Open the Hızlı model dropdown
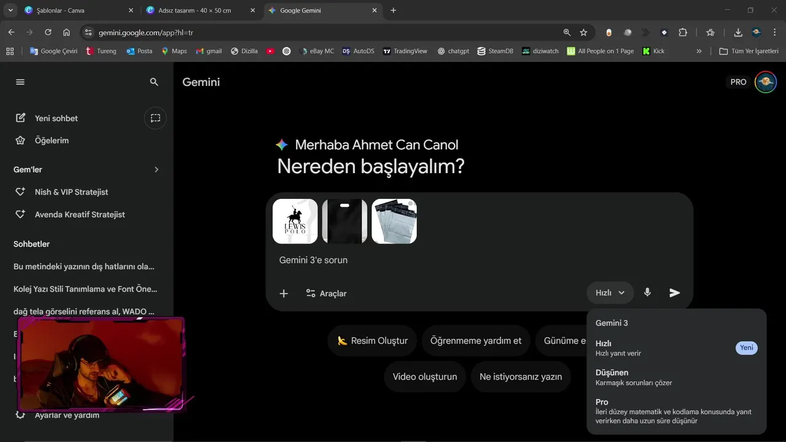 pos(610,293)
